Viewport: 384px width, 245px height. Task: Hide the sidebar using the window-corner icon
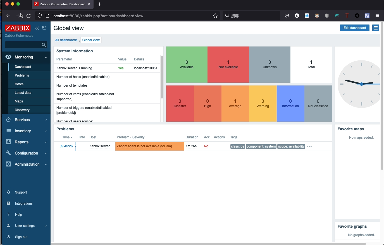[x=44, y=28]
